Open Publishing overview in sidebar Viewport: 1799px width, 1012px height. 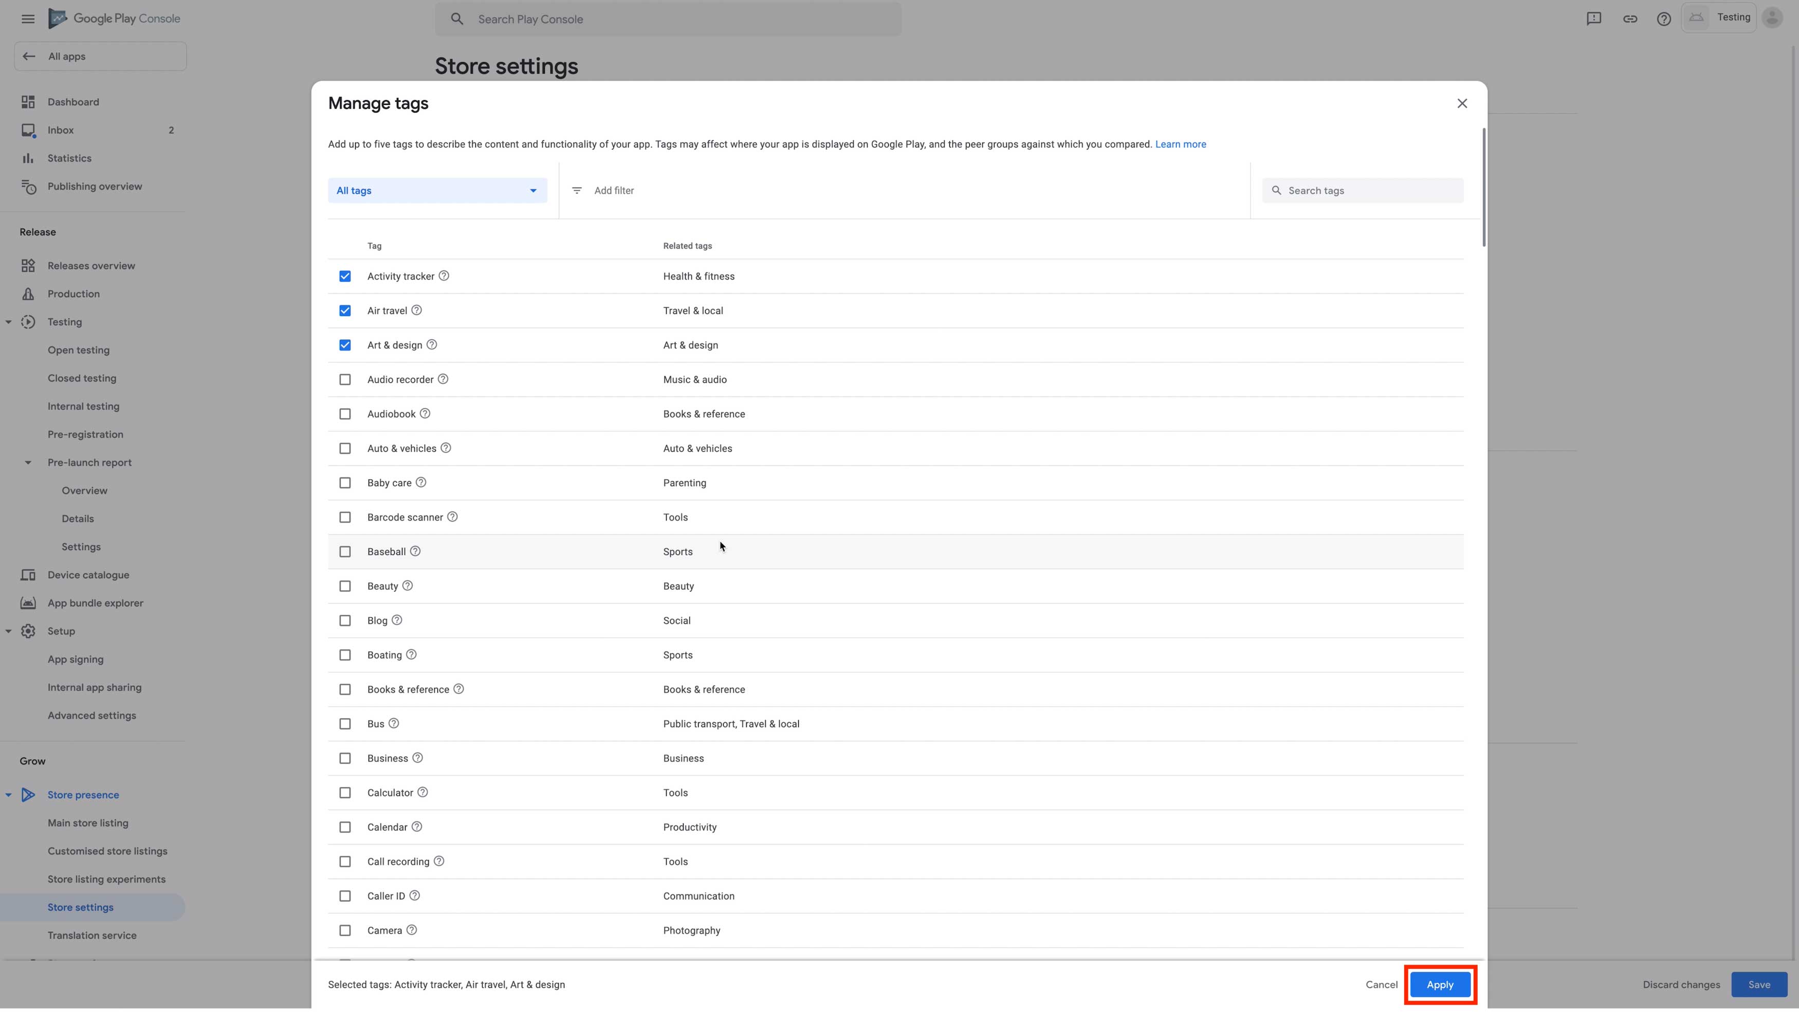tap(94, 187)
